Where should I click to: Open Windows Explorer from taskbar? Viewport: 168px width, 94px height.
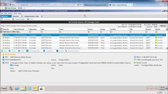[x=23, y=89]
